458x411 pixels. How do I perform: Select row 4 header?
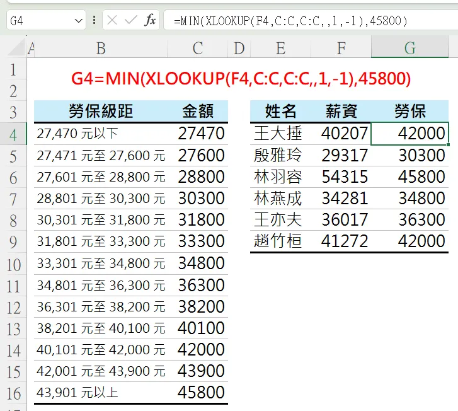pos(13,134)
